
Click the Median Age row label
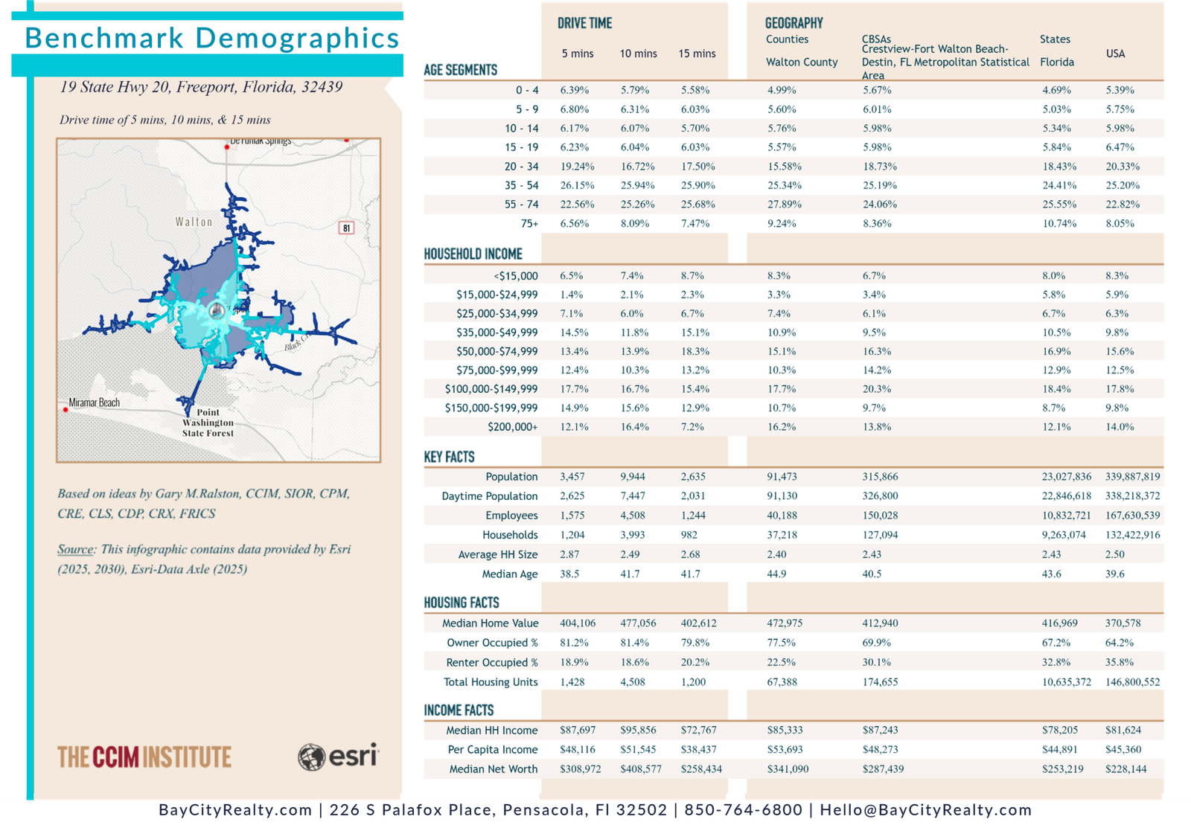click(510, 574)
